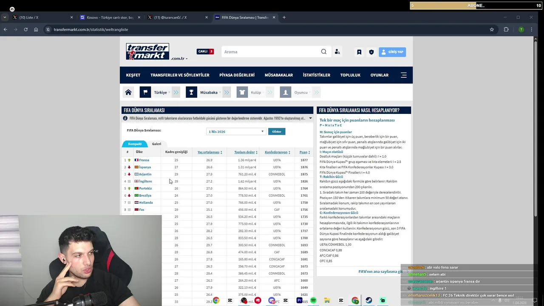Open the browser extensions puzzle icon
The height and width of the screenshot is (306, 544).
click(x=506, y=29)
